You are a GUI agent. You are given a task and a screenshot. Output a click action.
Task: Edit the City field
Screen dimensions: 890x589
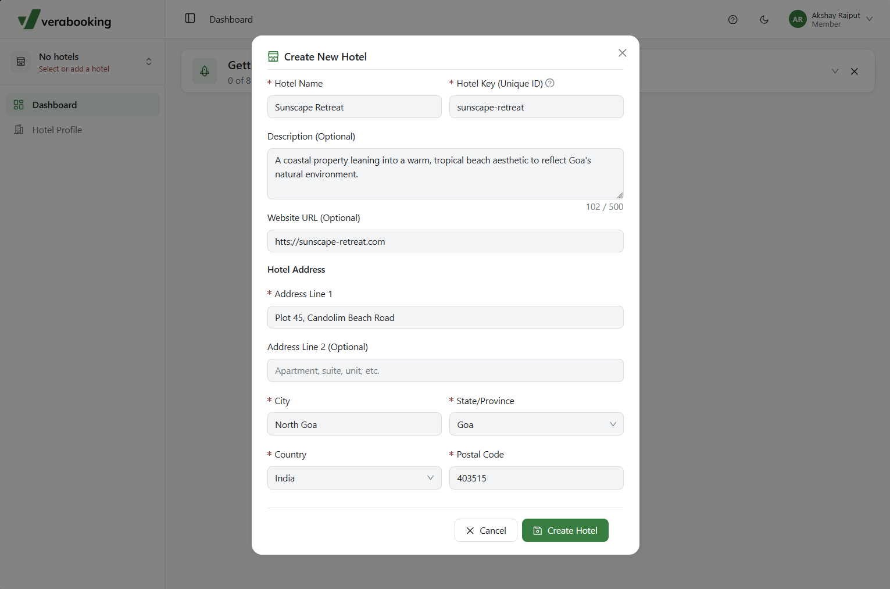tap(355, 424)
